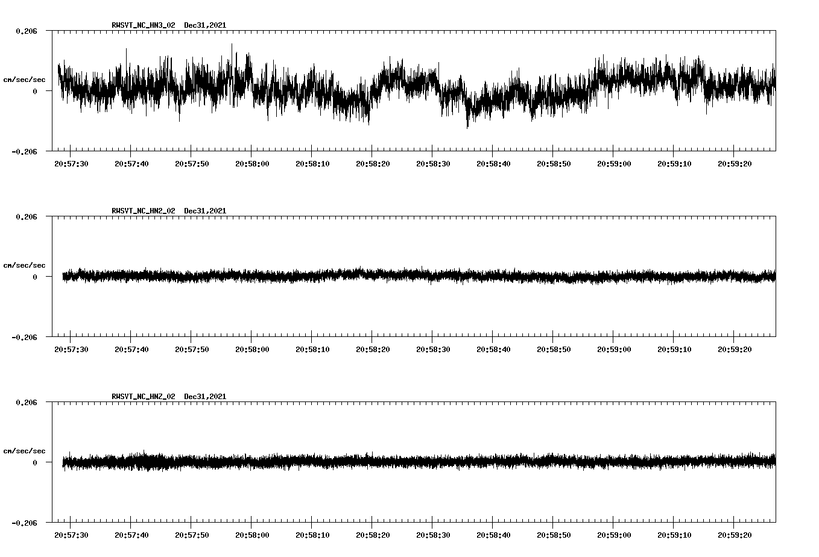Click 20:58:20 time label under HNZ plot

373,535
